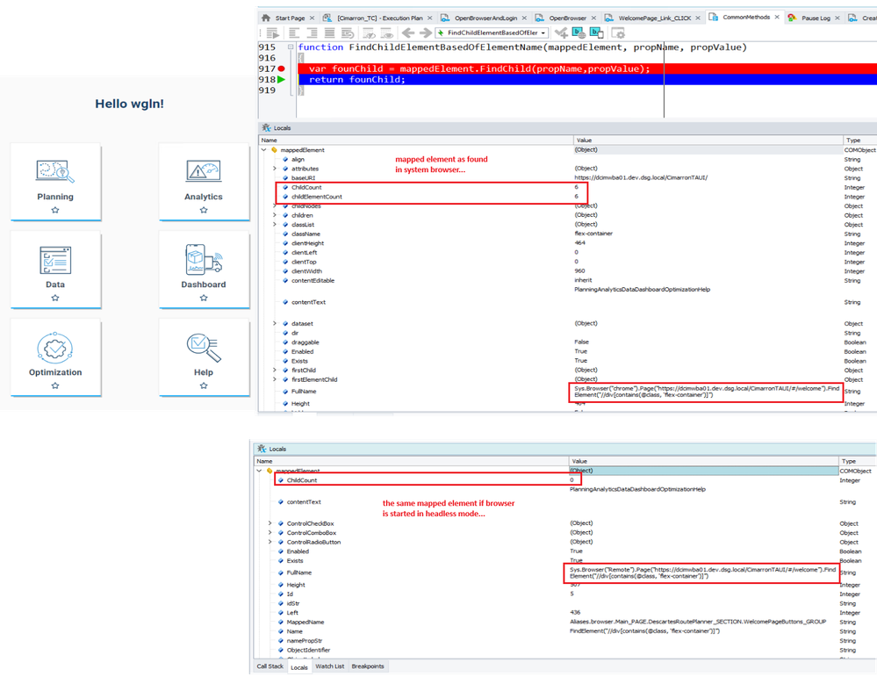Open the Optimization tile
This screenshot has height=684, width=877.
tap(55, 357)
